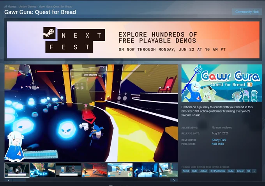Click the game description paragraph
The height and width of the screenshot is (186, 265).
coord(217,111)
